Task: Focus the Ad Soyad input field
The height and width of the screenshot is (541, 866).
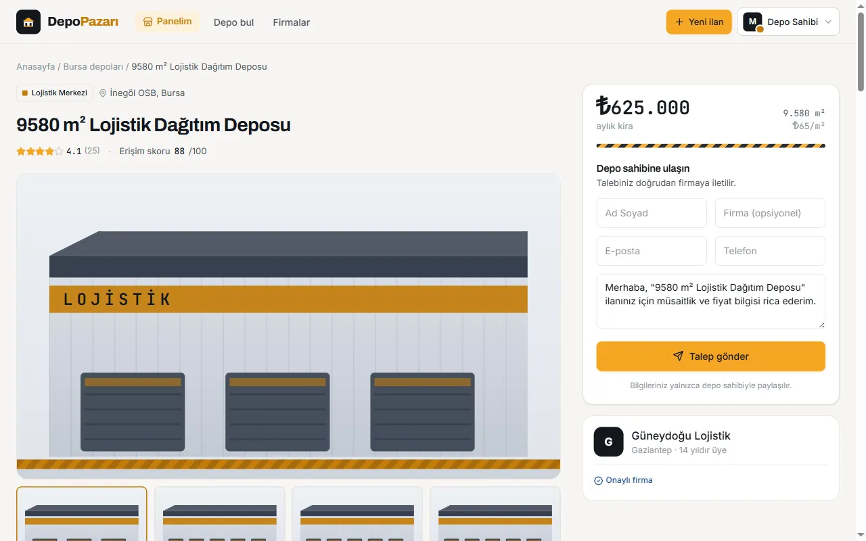Action: (x=652, y=213)
